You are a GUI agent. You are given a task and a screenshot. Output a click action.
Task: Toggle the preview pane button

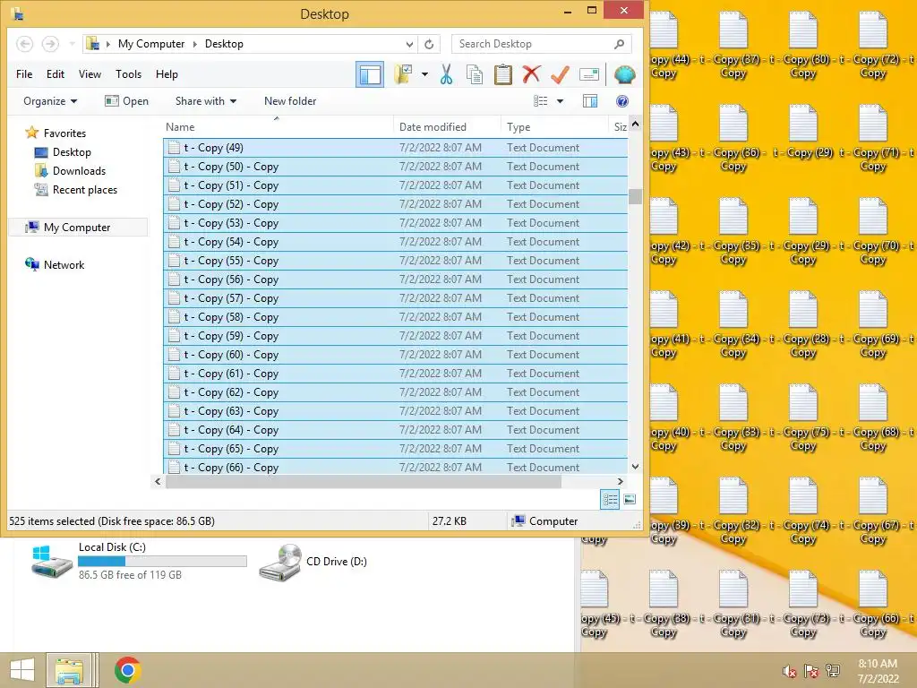click(x=590, y=101)
